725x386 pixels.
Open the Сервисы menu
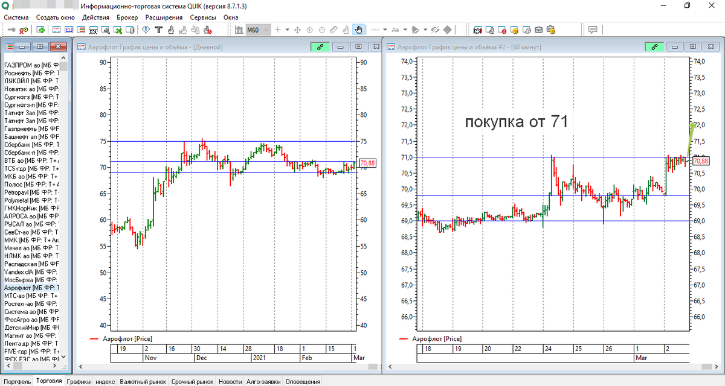(203, 17)
